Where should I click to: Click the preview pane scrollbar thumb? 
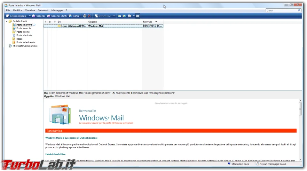[300, 109]
